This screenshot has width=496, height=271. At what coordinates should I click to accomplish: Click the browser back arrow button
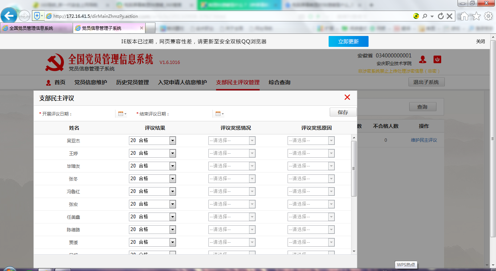[9, 16]
